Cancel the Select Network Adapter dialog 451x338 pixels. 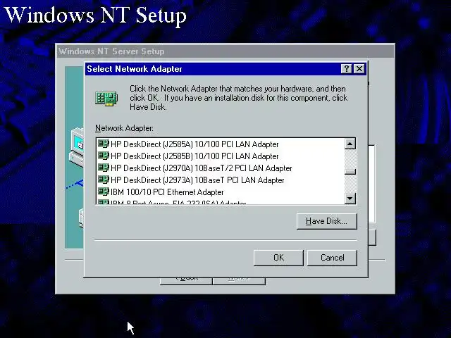332,258
